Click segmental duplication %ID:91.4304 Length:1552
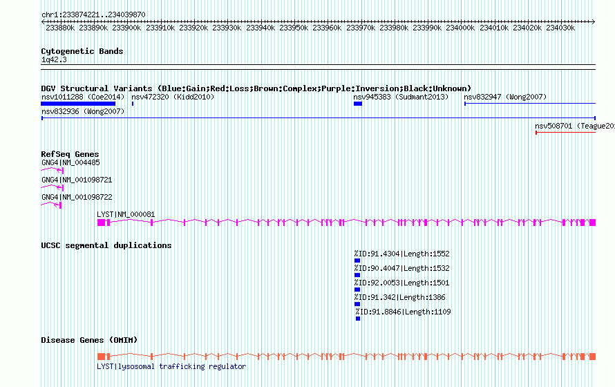The width and height of the screenshot is (615, 387). pos(401,254)
